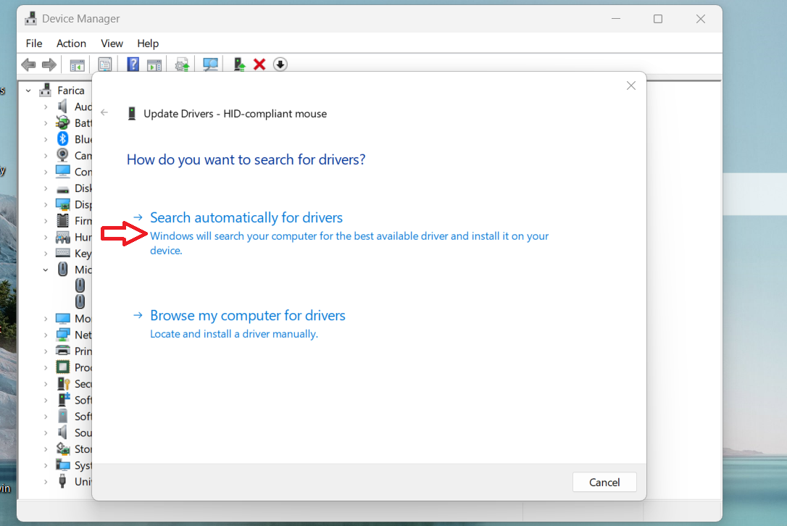Click the Update device driver toolbar icon

click(x=238, y=65)
